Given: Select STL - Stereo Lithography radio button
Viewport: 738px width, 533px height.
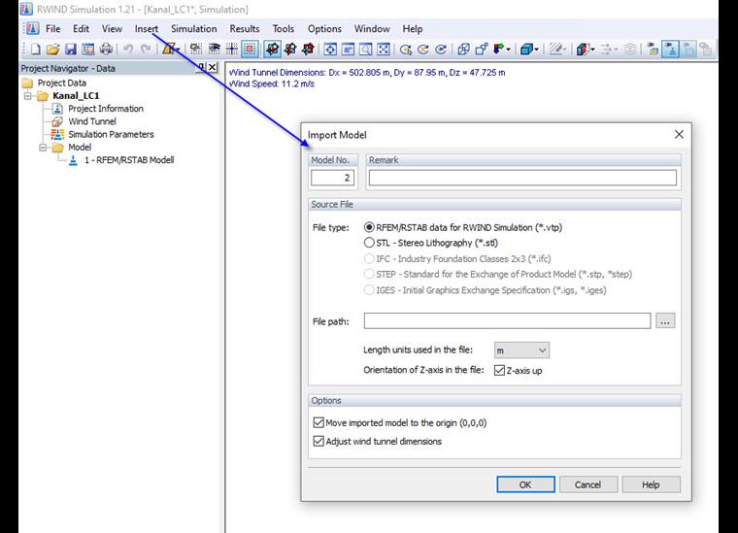Looking at the screenshot, I should coord(369,243).
